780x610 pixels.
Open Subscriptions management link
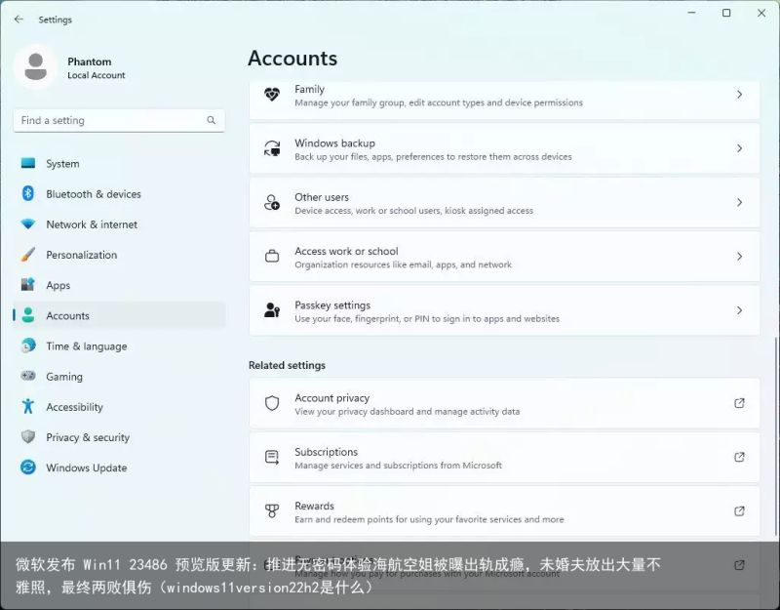(504, 457)
